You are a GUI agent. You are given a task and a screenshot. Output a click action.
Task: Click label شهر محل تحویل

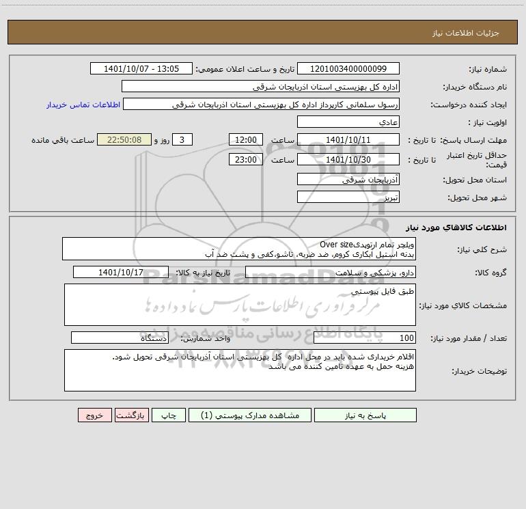pos(477,198)
